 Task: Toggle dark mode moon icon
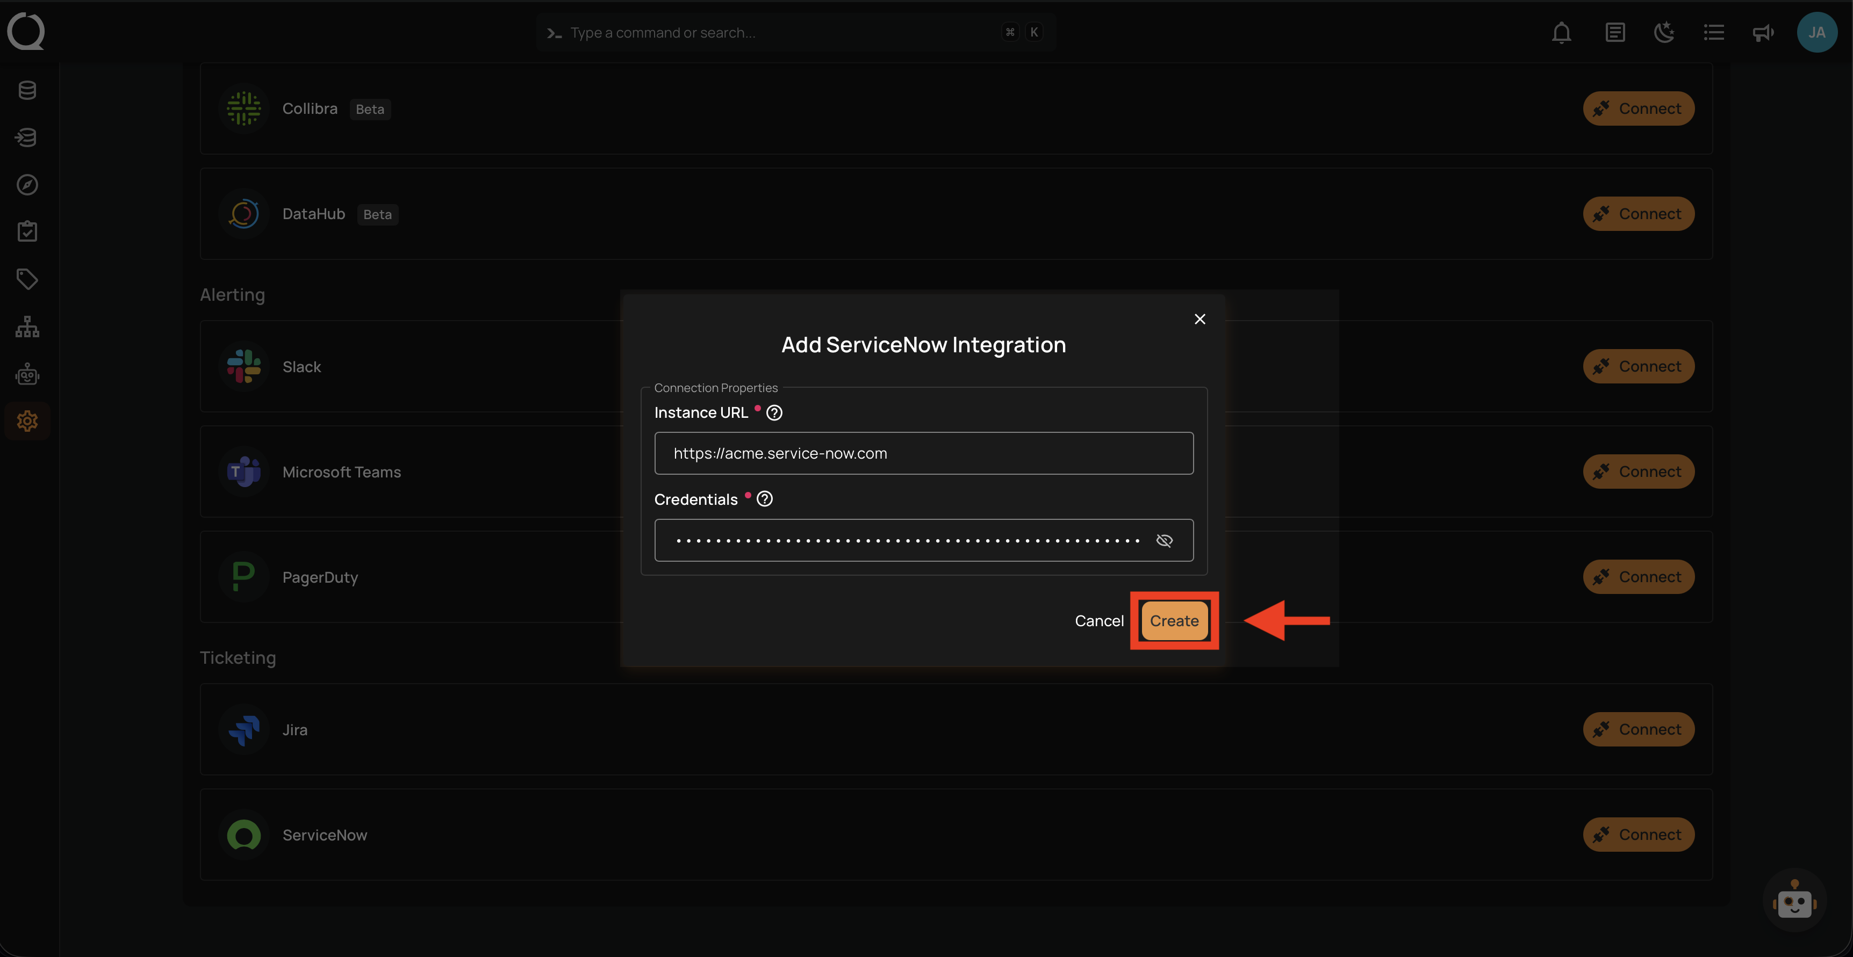pyautogui.click(x=1664, y=32)
